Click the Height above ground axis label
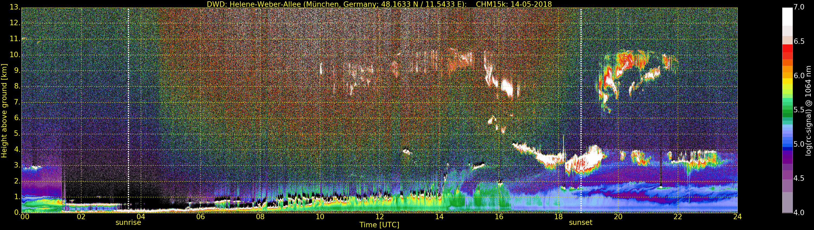814x230 pixels. tap(4, 111)
